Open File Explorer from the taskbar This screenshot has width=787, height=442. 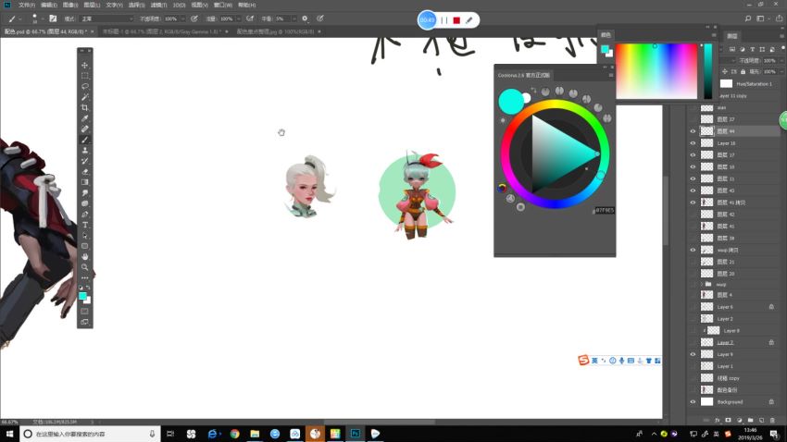(x=255, y=434)
